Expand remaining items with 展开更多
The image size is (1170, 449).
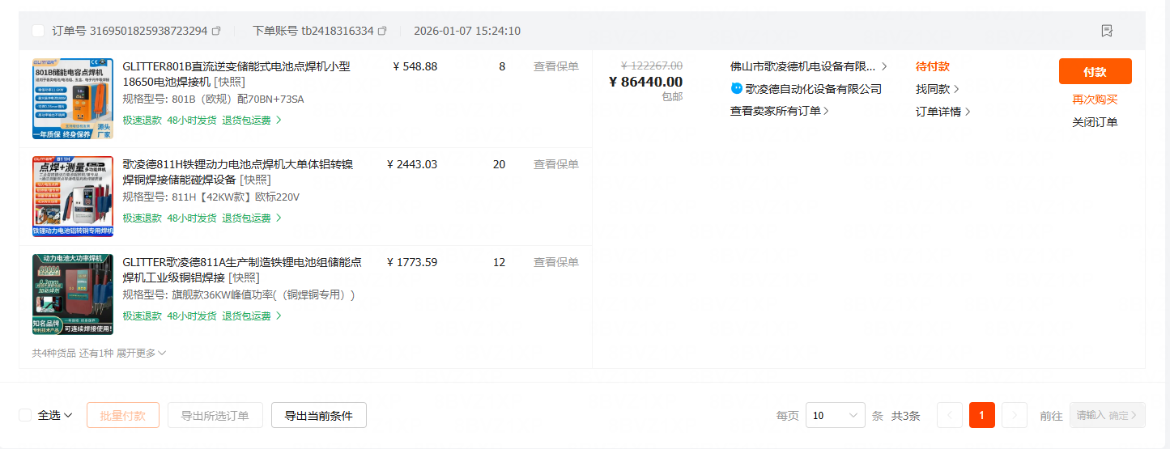click(x=140, y=353)
